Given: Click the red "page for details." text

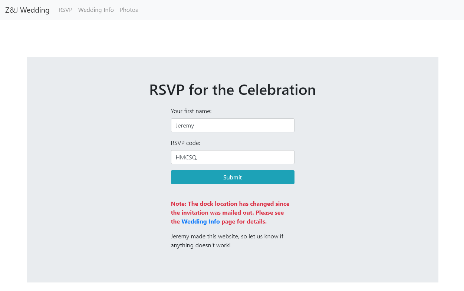Looking at the screenshot, I should [x=244, y=222].
